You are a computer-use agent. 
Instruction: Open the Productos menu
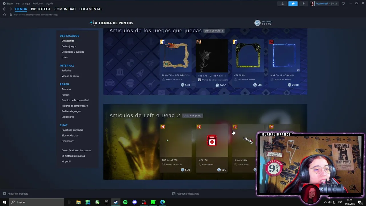[x=38, y=3]
